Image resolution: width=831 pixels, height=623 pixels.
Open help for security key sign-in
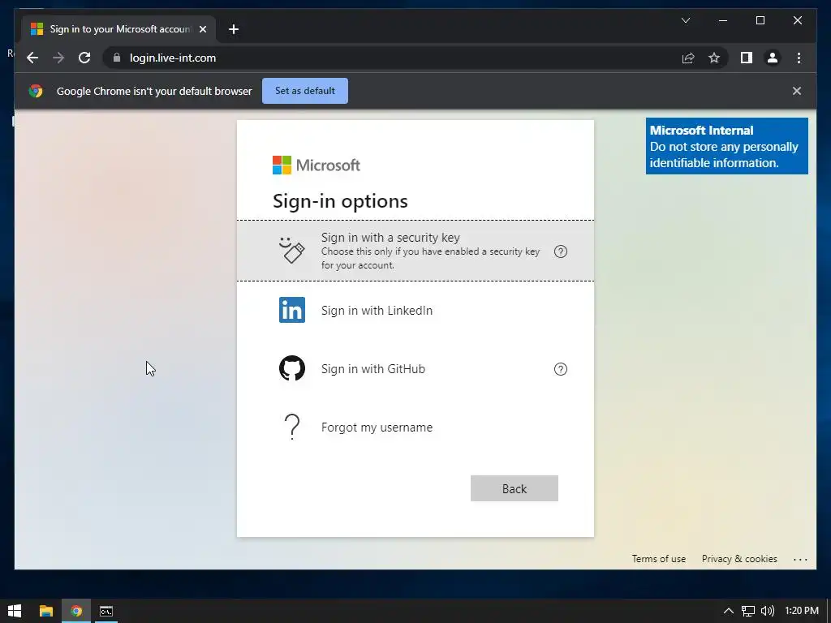pos(560,251)
